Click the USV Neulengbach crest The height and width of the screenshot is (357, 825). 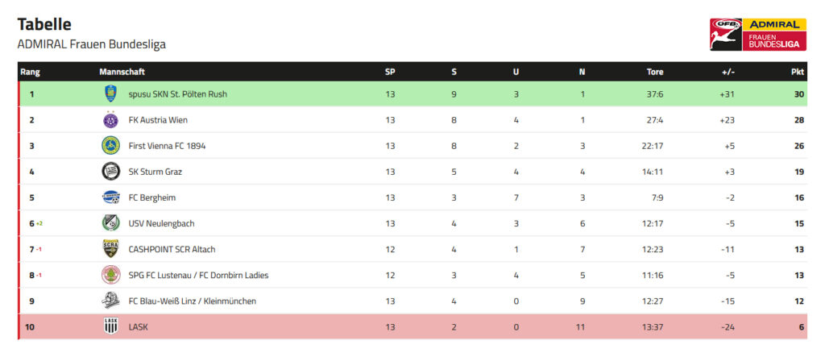(110, 223)
